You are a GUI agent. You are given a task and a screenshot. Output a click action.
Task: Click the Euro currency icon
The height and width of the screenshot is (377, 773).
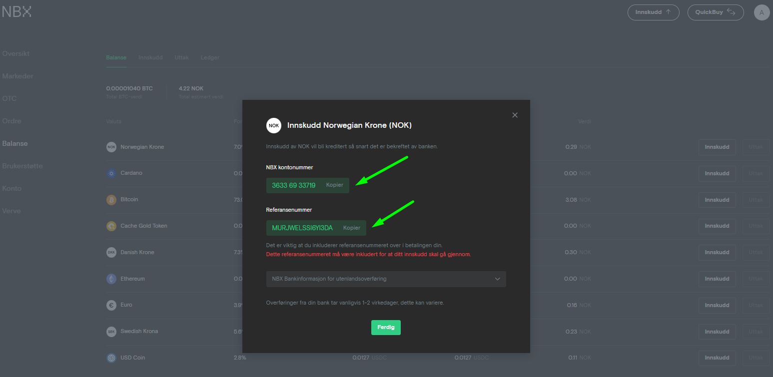[111, 305]
